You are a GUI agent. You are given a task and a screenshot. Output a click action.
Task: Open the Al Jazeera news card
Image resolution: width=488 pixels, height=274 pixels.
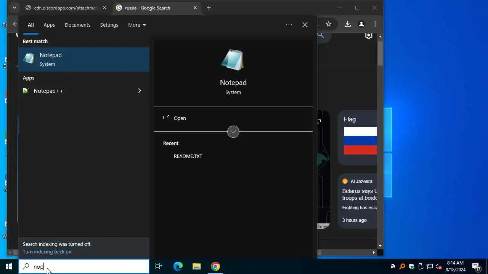tap(358, 201)
